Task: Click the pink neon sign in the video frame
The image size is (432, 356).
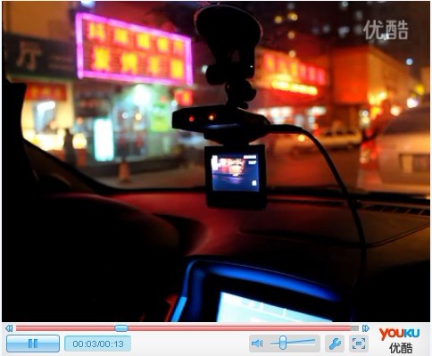Action: (x=133, y=49)
